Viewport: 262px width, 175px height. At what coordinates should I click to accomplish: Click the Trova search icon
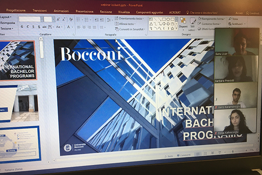(x=230, y=19)
